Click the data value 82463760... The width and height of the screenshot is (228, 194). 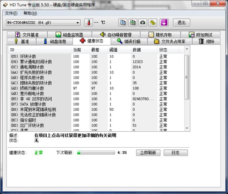pos(143,99)
